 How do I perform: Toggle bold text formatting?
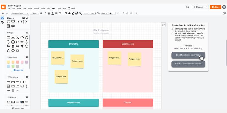pyautogui.click(x=41, y=13)
